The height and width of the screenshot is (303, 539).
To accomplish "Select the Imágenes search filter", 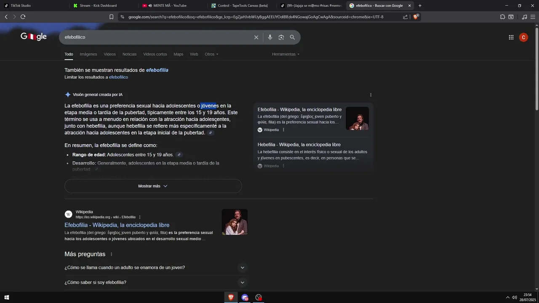I will pyautogui.click(x=88, y=54).
